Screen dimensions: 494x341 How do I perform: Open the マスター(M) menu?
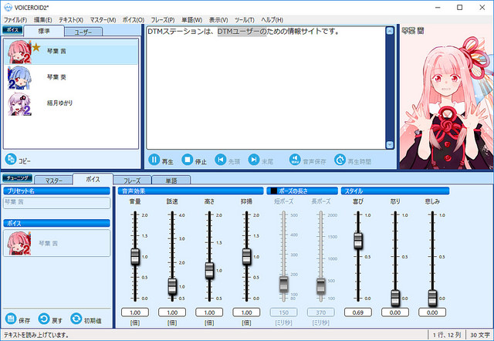pyautogui.click(x=103, y=20)
